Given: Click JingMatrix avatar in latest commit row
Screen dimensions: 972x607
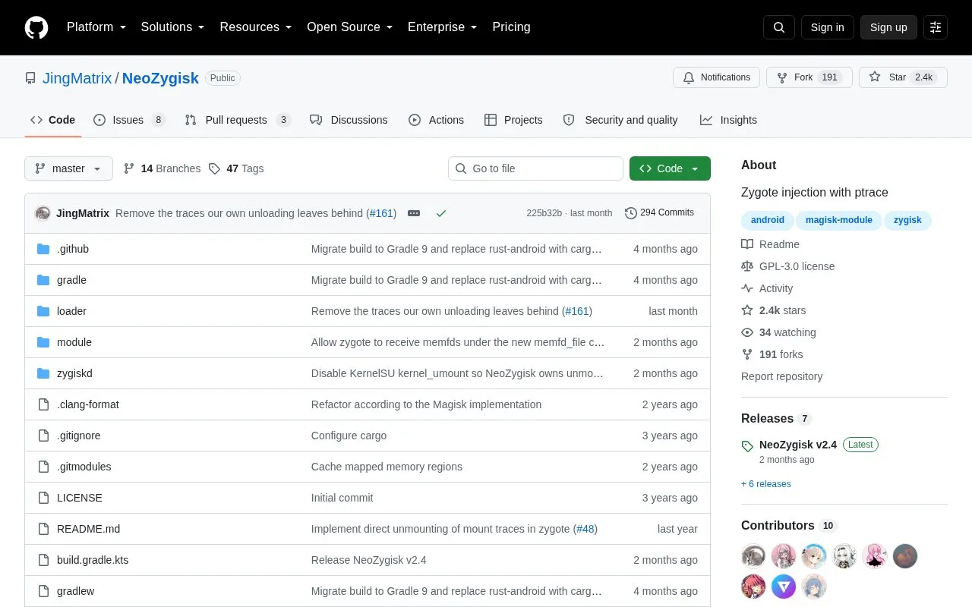Looking at the screenshot, I should point(43,213).
